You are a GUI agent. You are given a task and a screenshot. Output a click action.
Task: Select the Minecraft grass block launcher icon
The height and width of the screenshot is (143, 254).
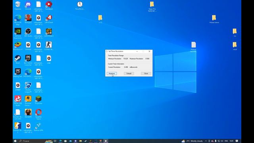(38, 100)
